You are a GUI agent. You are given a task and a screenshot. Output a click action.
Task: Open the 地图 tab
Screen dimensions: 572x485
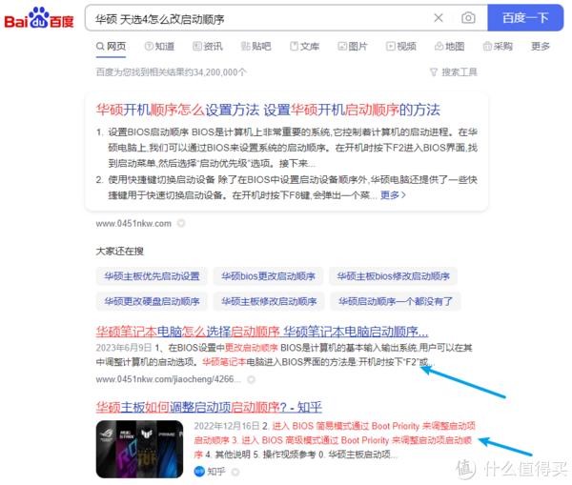pos(449,47)
